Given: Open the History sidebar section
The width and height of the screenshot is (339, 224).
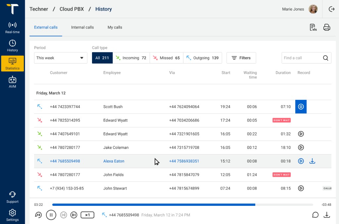Looking at the screenshot, I should click(x=12, y=46).
